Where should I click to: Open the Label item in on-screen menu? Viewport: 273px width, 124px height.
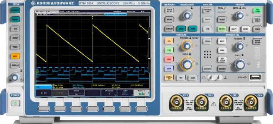click(x=125, y=93)
